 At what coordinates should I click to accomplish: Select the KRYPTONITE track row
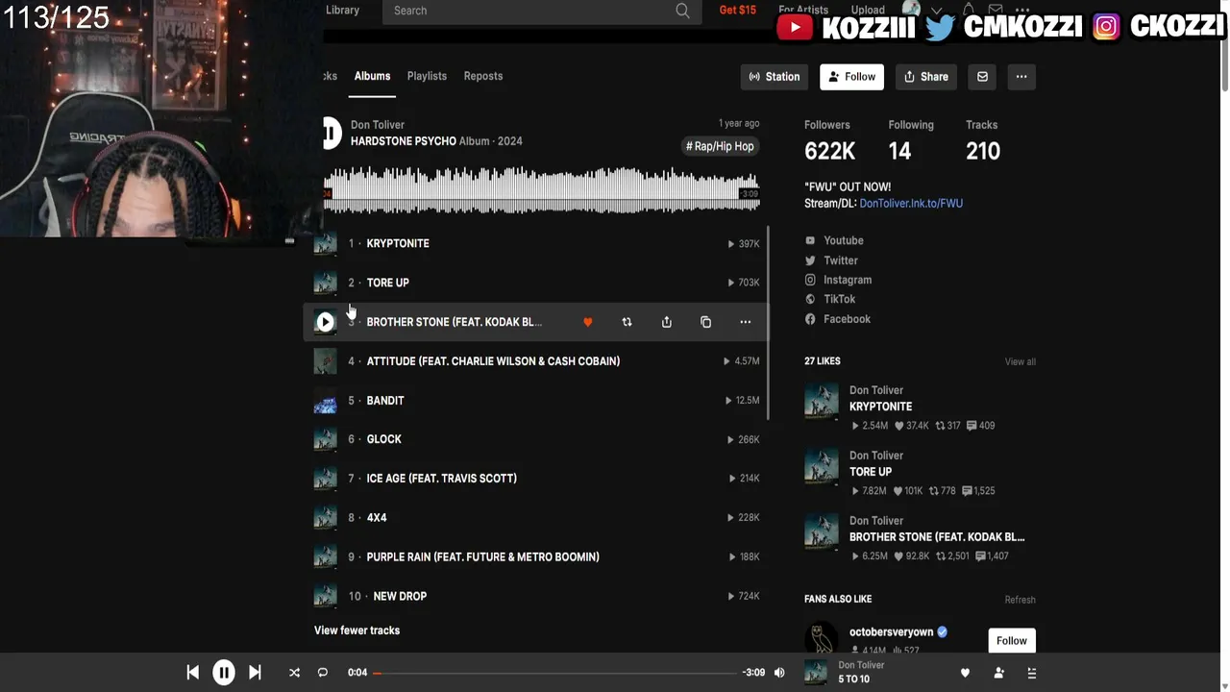pyautogui.click(x=536, y=243)
